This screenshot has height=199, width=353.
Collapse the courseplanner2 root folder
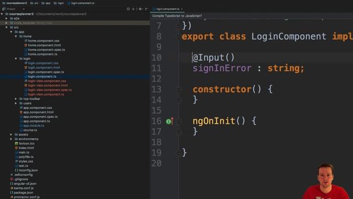click(2, 14)
